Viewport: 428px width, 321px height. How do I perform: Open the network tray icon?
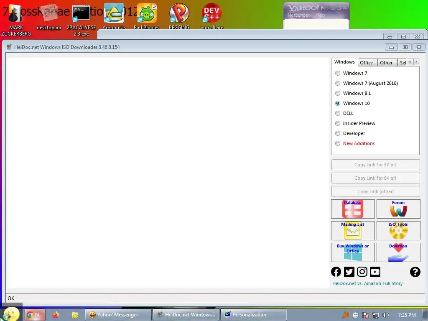(x=376, y=315)
